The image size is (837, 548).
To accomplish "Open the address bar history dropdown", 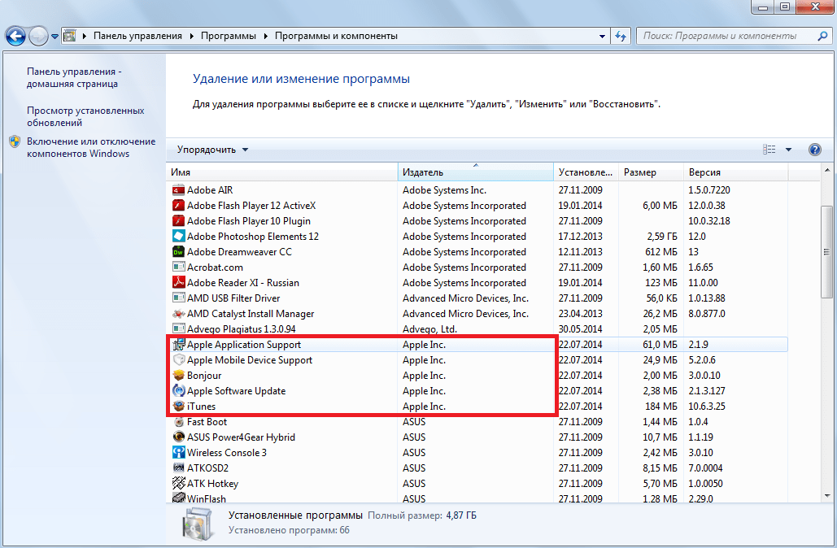I will [x=602, y=36].
